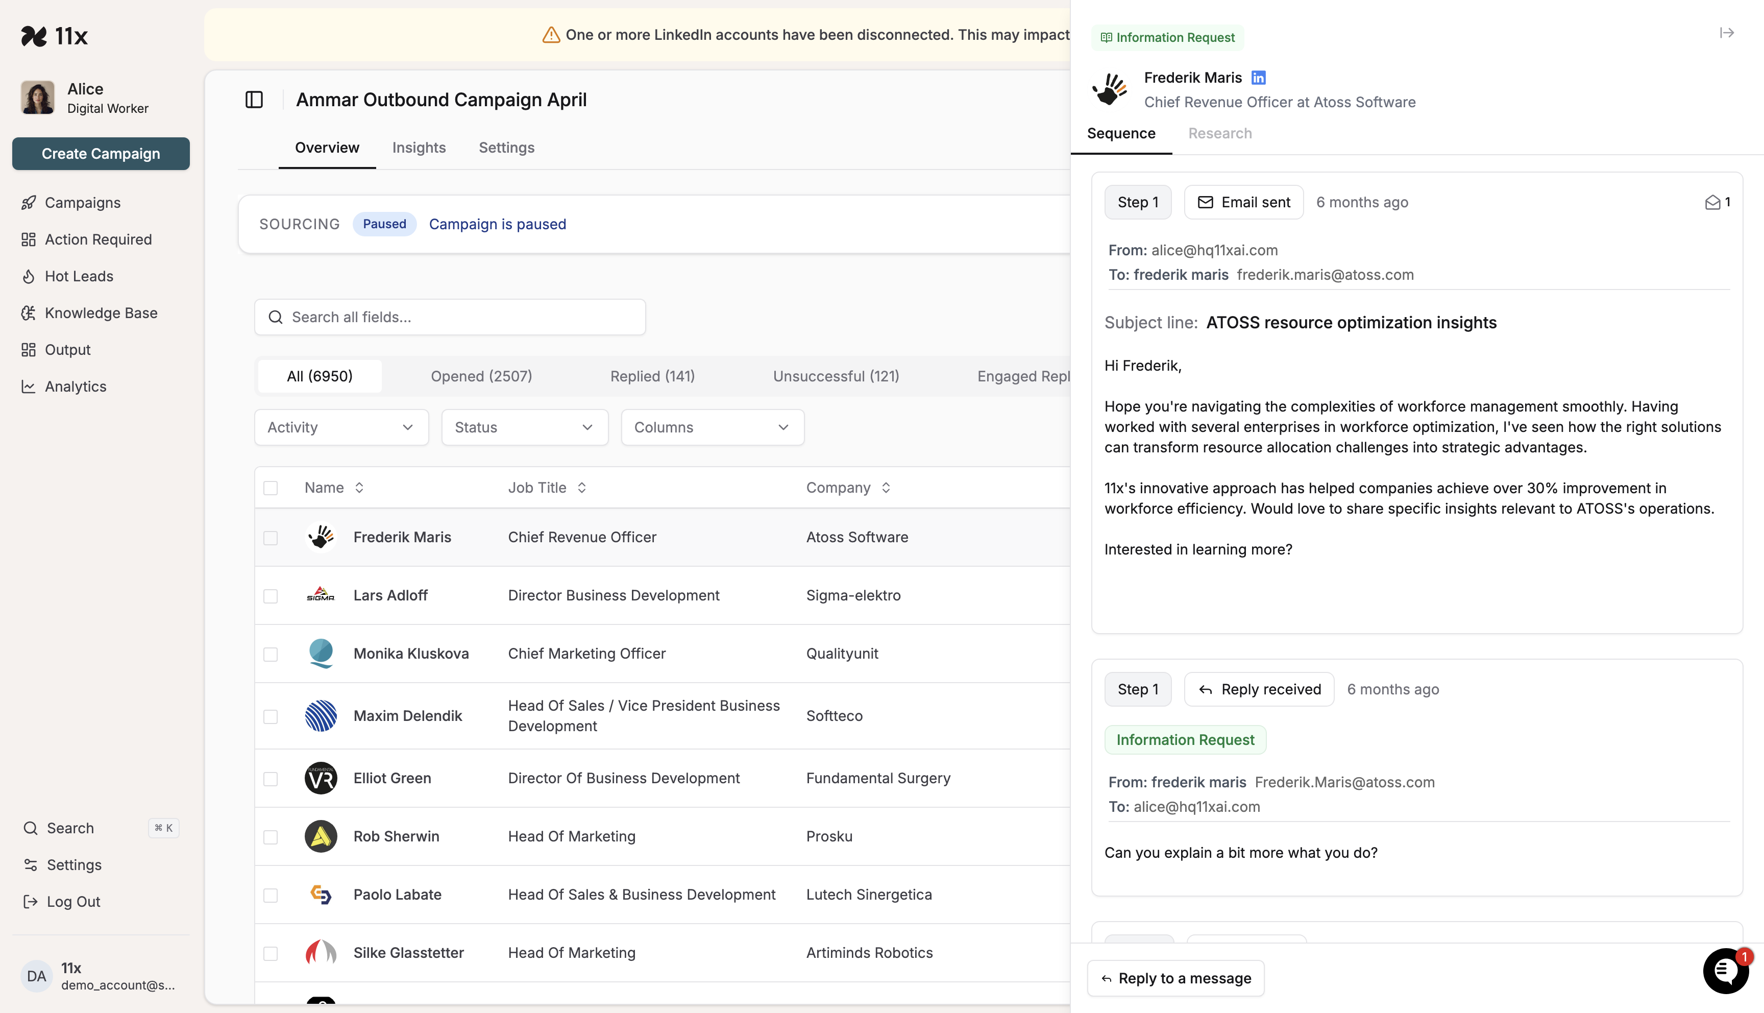
Task: Click the Hot Leads flame icon
Action: tap(29, 276)
